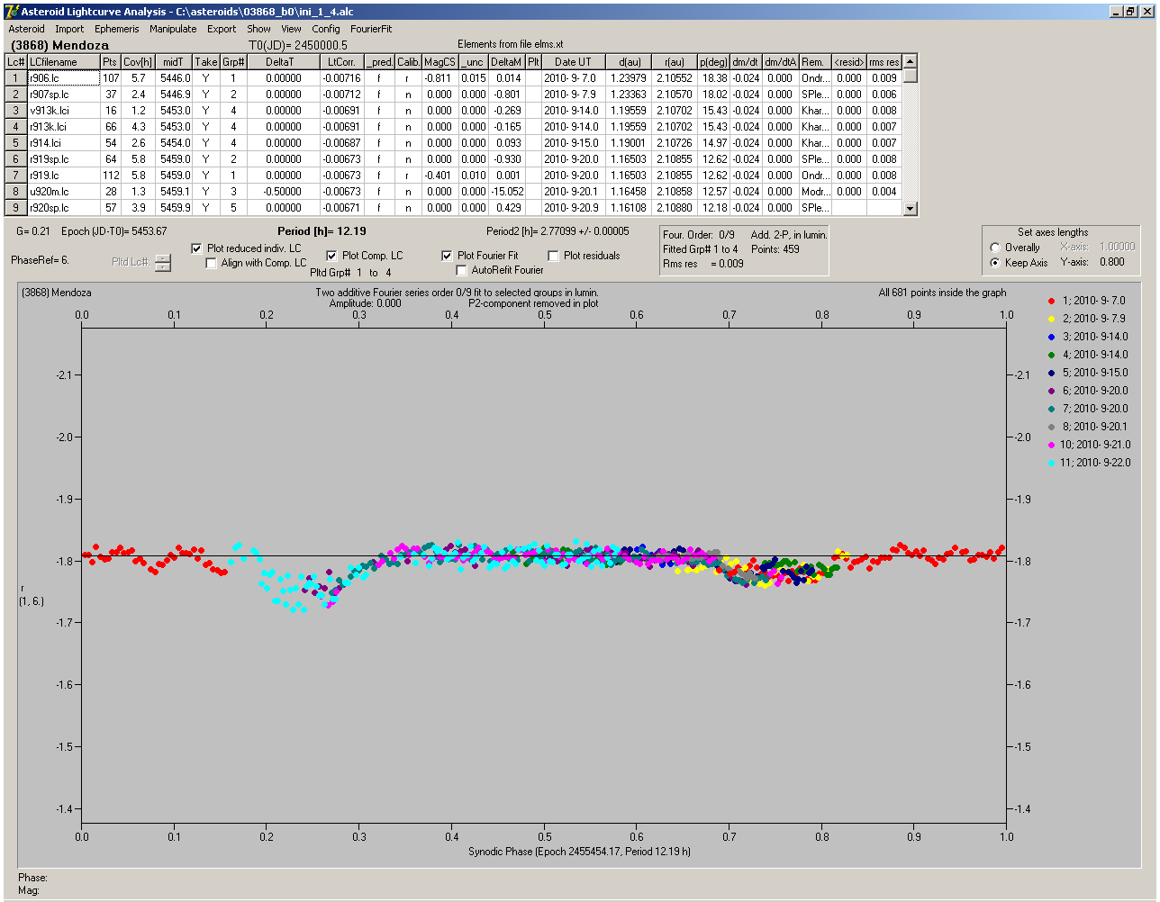Select file v913k.lci cell
The width and height of the screenshot is (1160, 902).
click(63, 111)
